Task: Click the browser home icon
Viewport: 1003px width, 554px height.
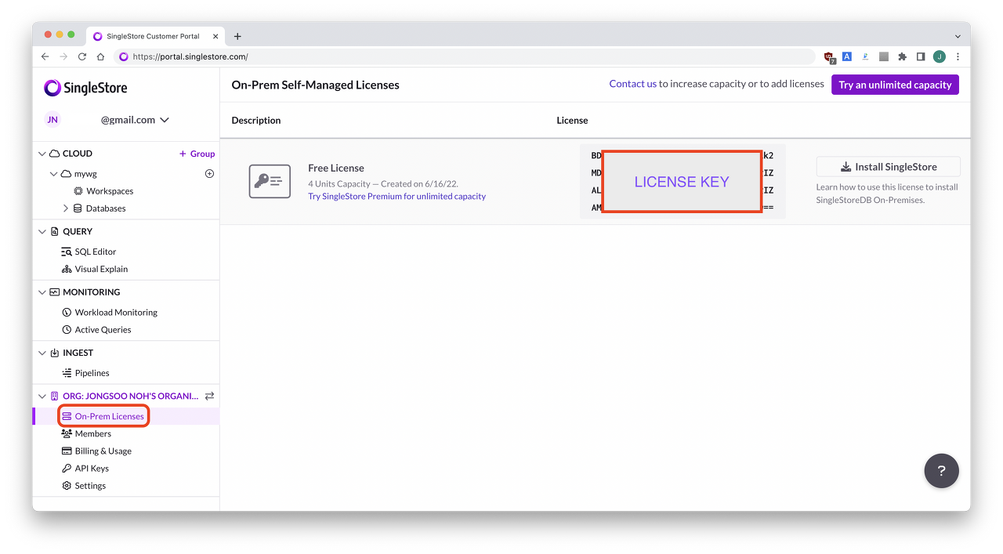Action: (100, 56)
